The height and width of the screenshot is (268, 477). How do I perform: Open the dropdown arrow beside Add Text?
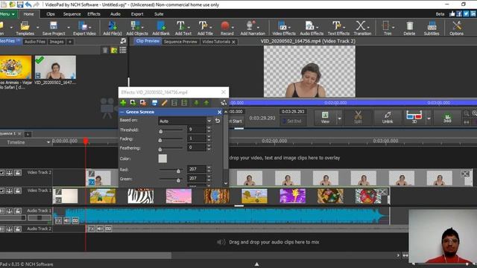189,27
